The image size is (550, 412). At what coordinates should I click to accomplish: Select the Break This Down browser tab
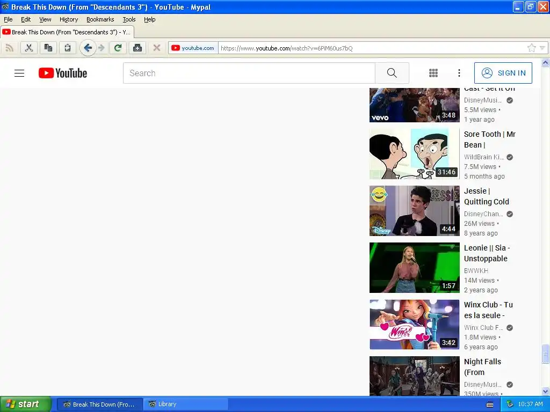pyautogui.click(x=67, y=32)
